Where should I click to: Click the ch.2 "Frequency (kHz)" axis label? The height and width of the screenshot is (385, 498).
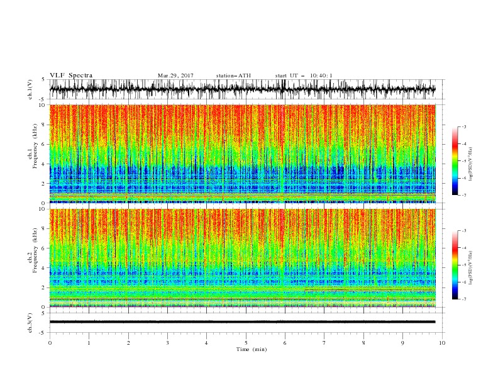coord(35,250)
